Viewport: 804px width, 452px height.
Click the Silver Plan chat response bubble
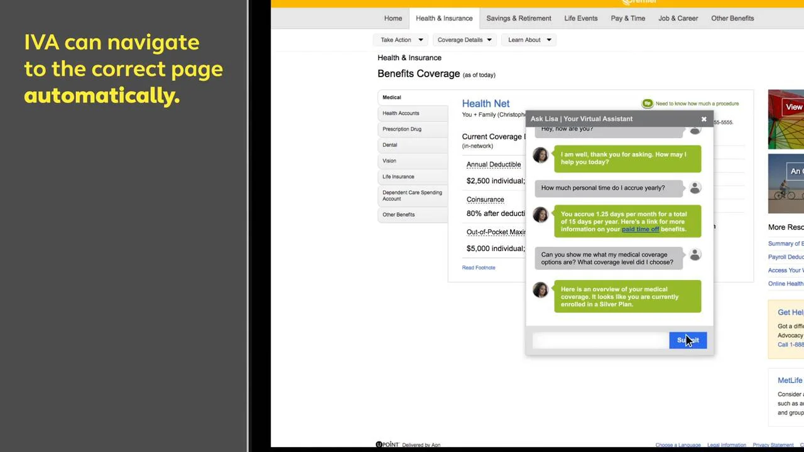[x=627, y=296]
